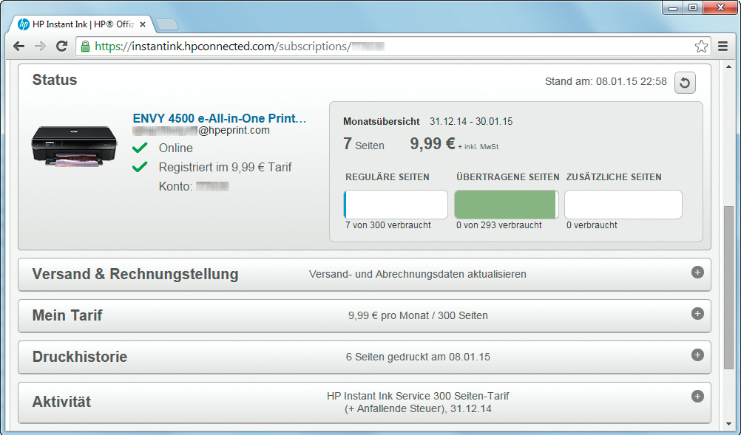Screen dimensions: 741x435
Task: Close the HP Instant Ink tab
Action: pos(143,24)
